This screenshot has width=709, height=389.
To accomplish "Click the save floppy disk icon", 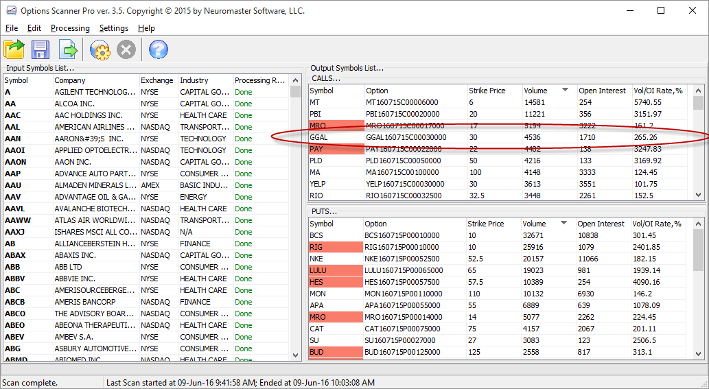I will pos(40,49).
